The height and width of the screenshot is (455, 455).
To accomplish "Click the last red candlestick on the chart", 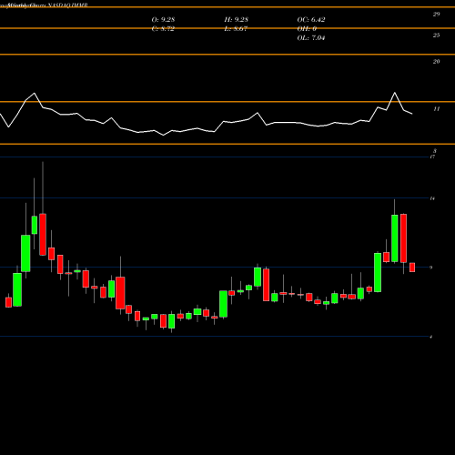I will point(412,268).
